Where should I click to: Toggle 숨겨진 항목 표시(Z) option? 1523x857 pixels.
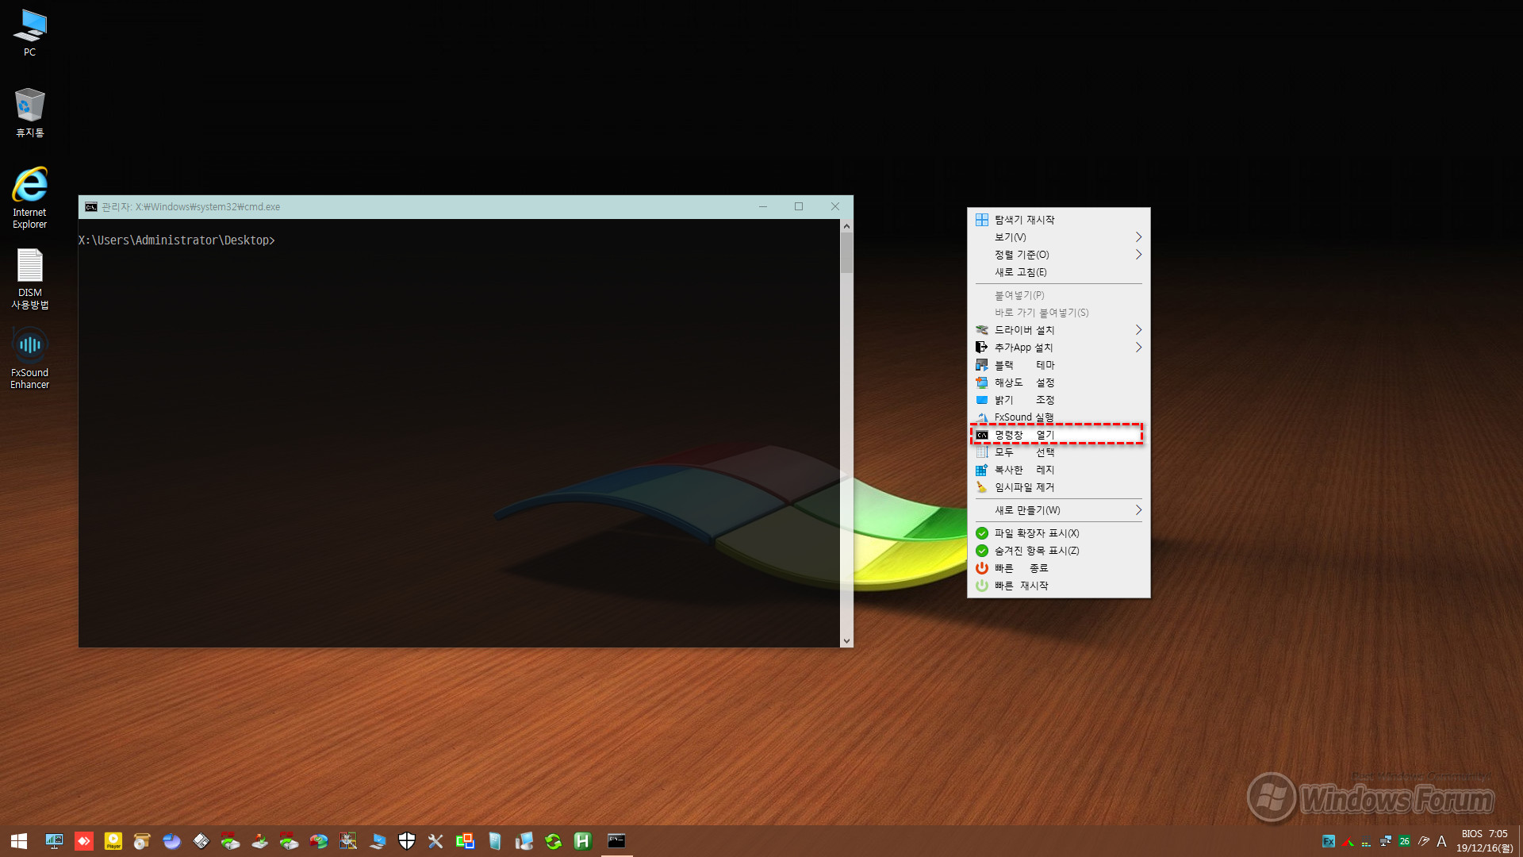click(x=1058, y=551)
